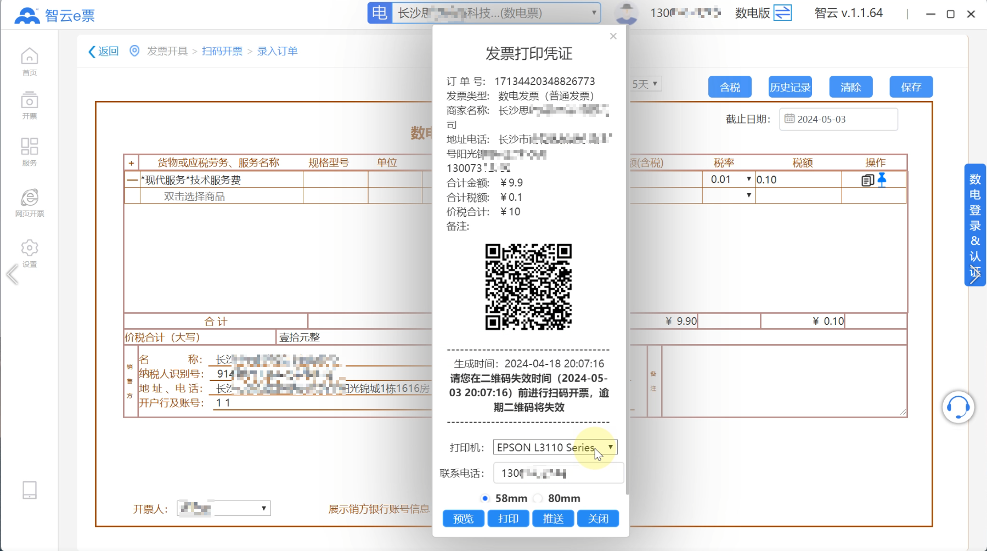Viewport: 987px width, 551px height.
Task: Click the 智云 v.1.1.64 version label
Action: 849,13
